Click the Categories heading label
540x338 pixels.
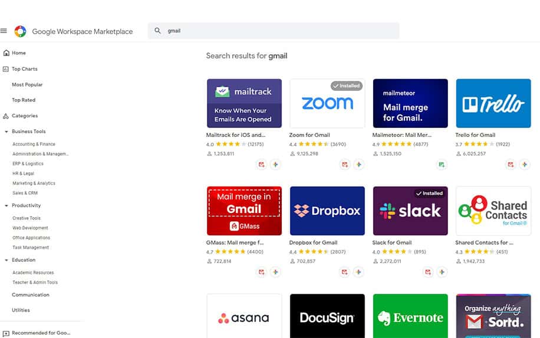click(x=25, y=116)
